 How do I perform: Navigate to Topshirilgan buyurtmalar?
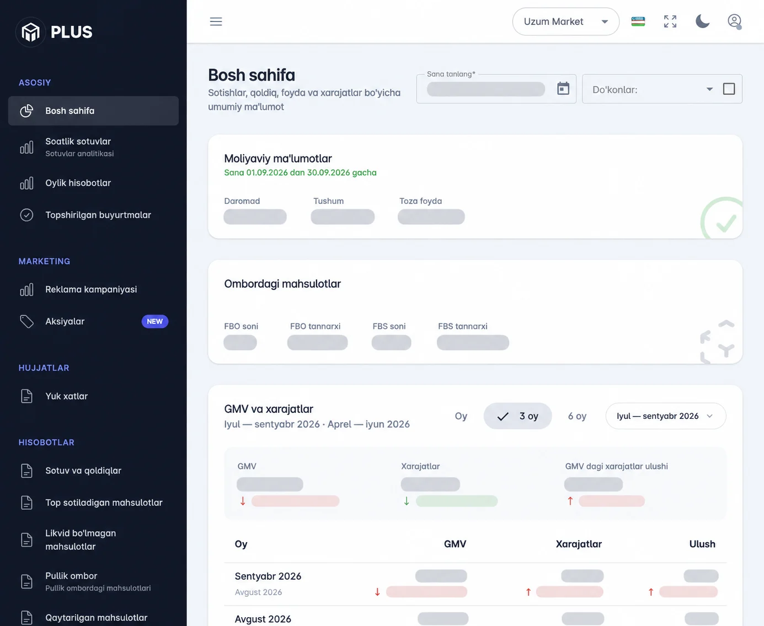point(93,215)
